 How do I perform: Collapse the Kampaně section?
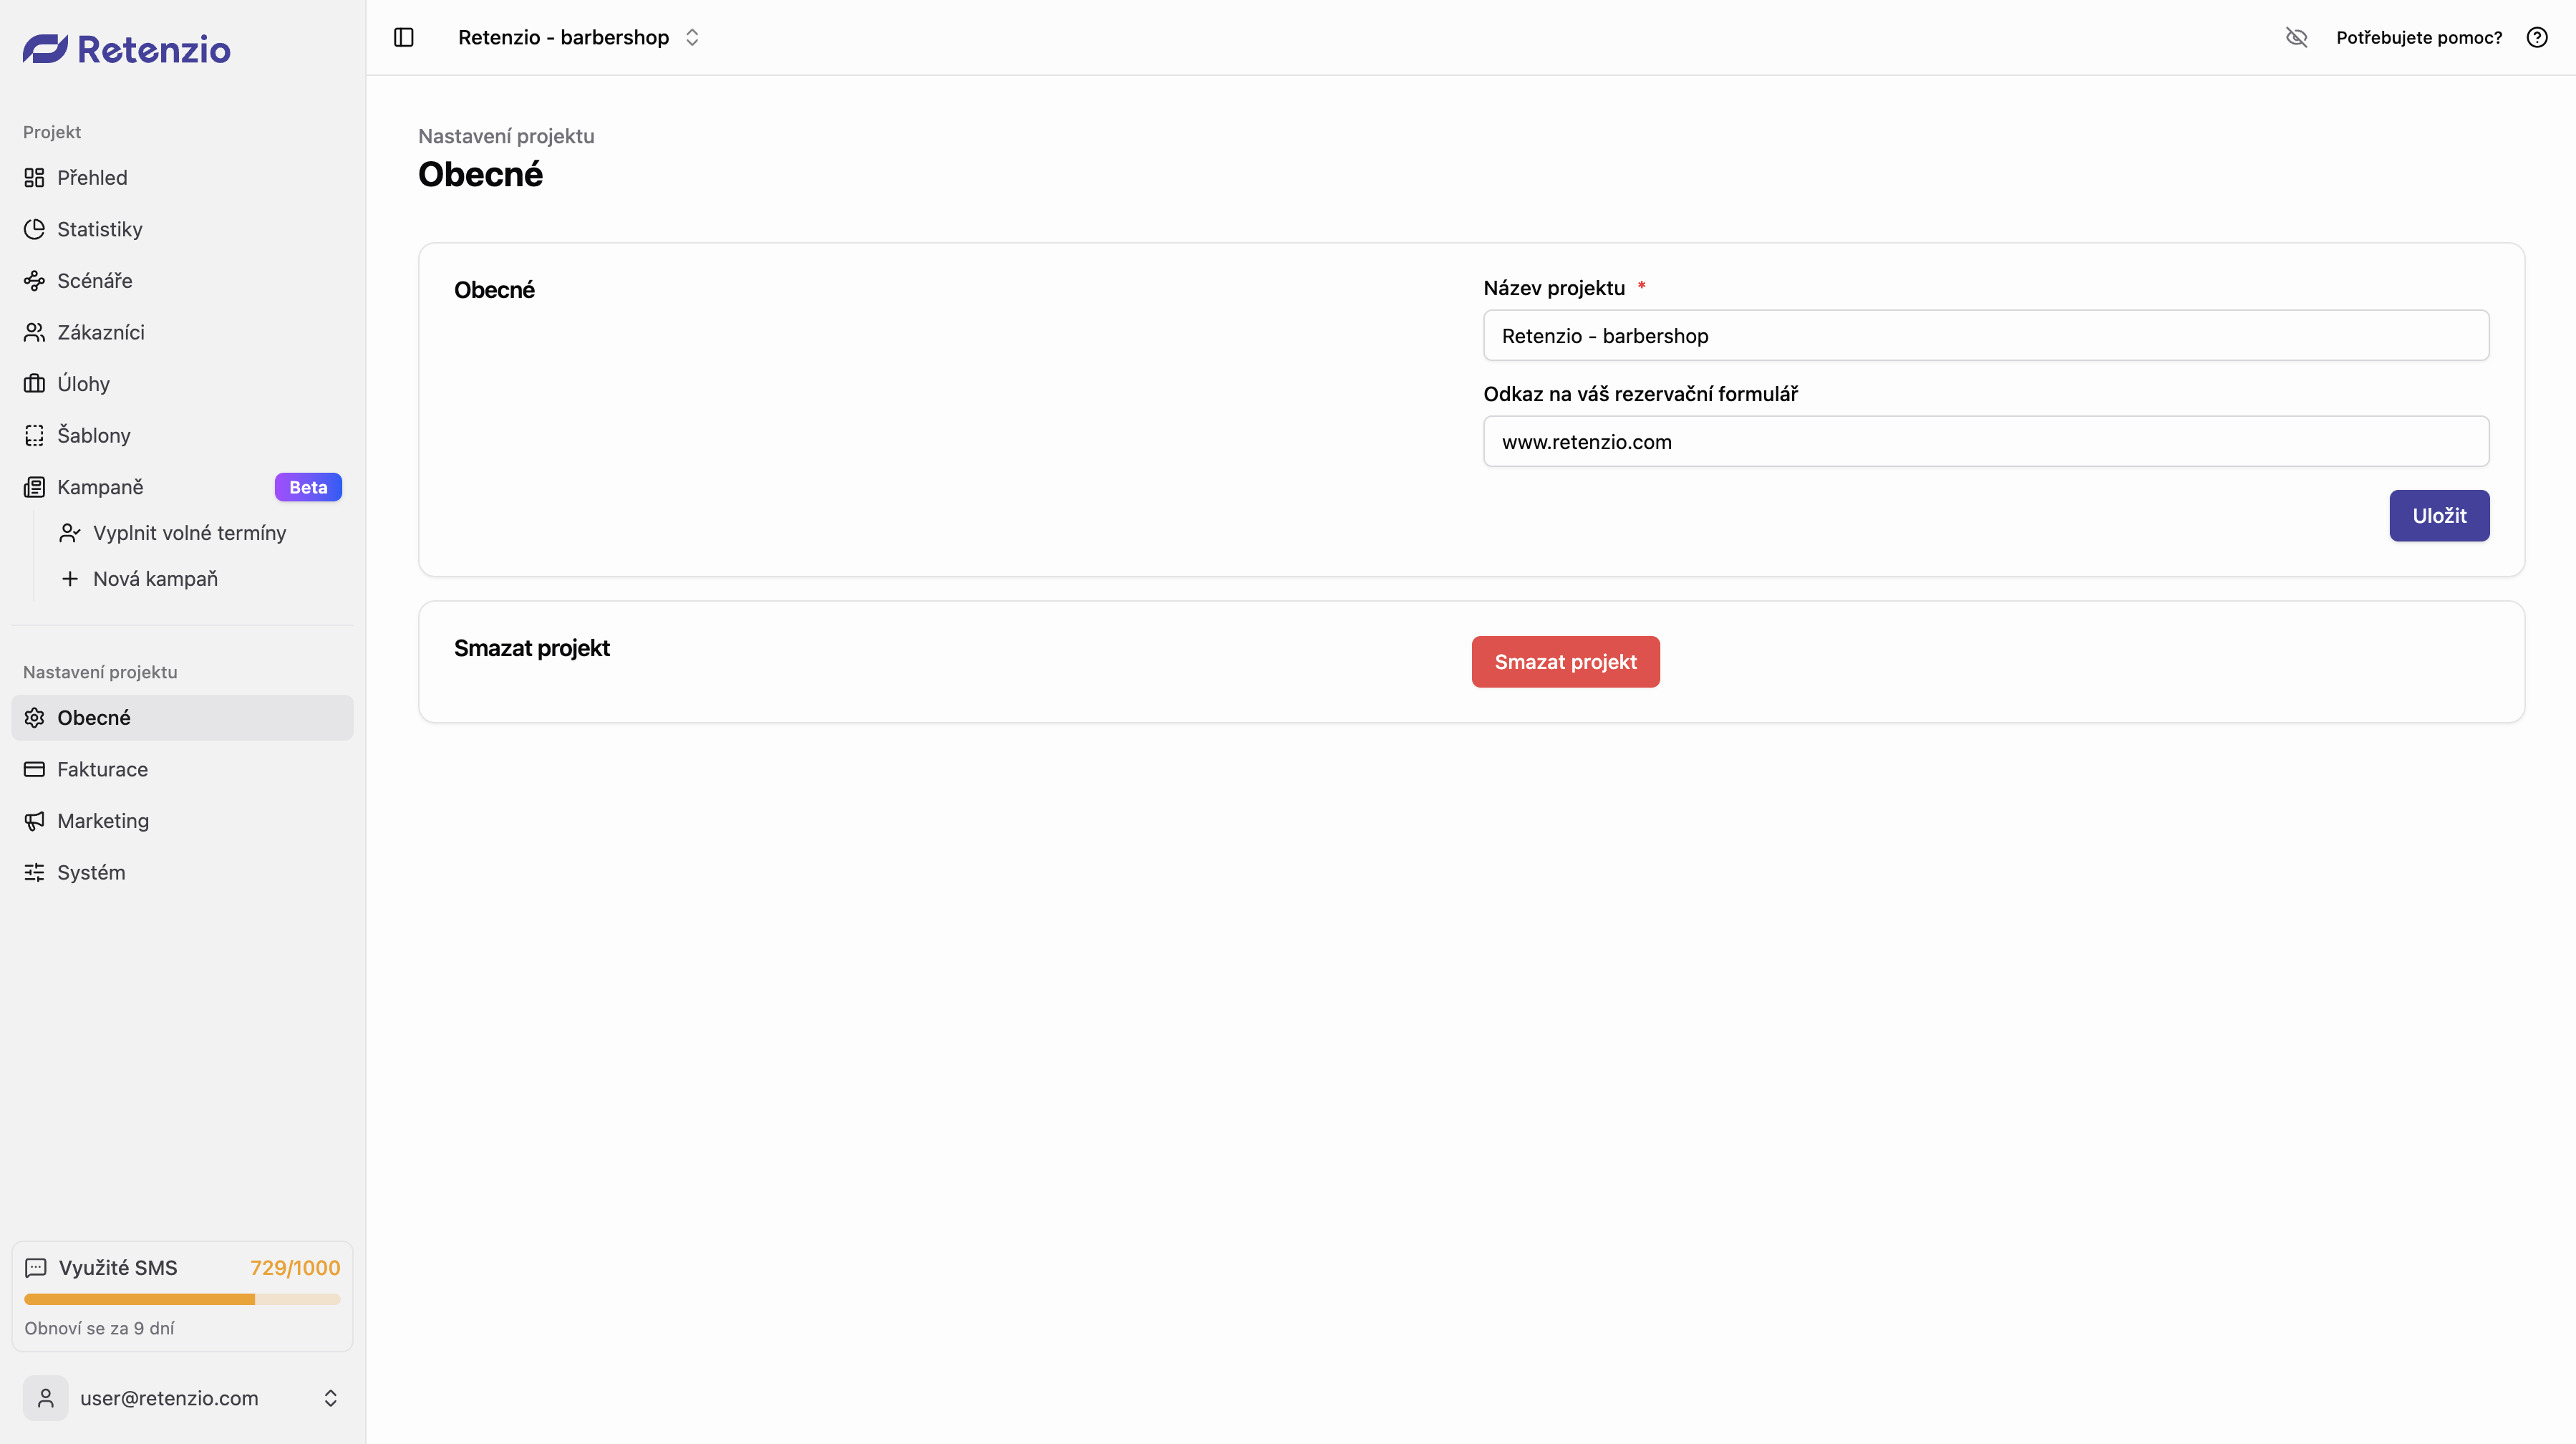click(100, 487)
